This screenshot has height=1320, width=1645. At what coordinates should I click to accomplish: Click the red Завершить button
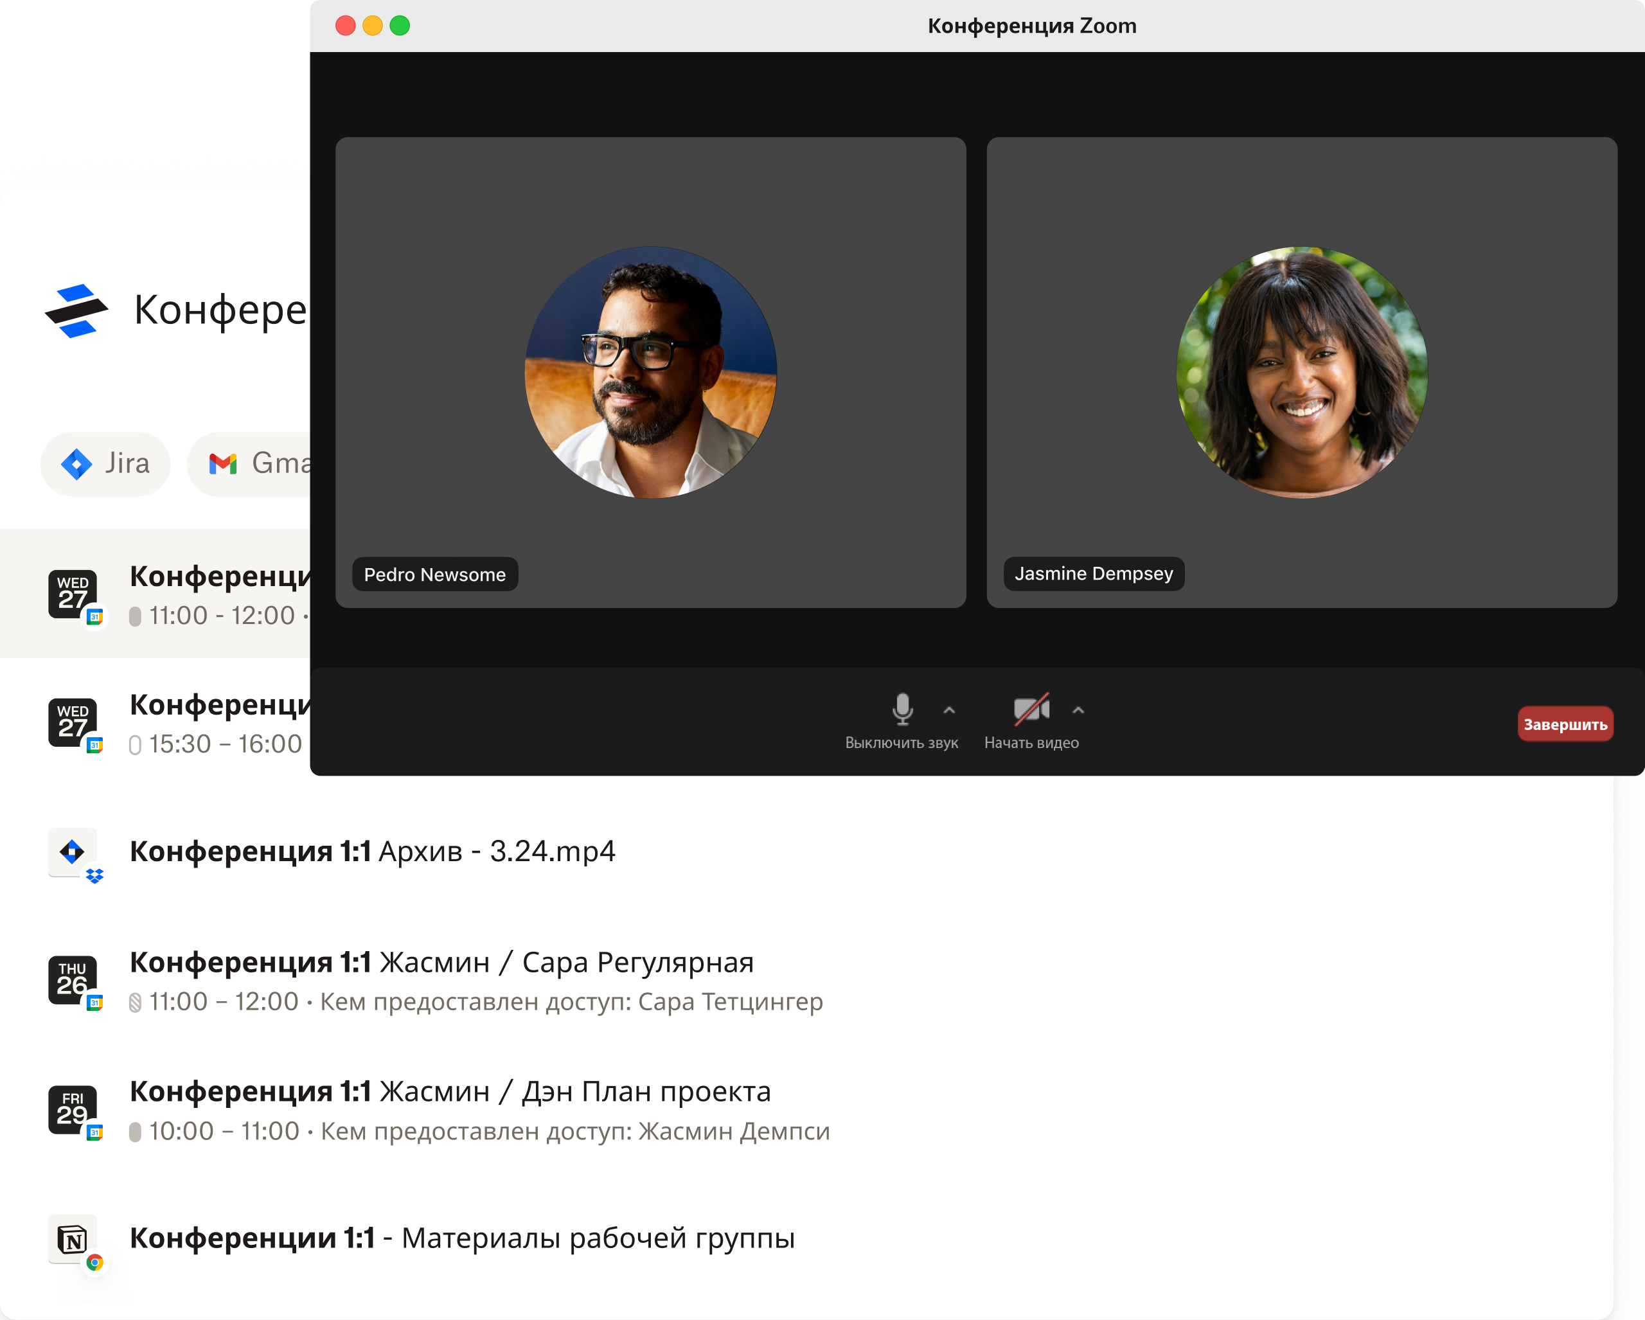tap(1565, 724)
